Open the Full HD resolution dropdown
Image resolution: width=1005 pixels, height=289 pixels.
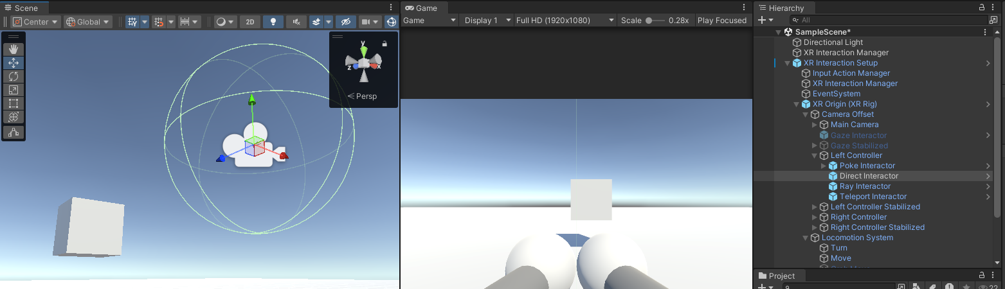click(565, 21)
